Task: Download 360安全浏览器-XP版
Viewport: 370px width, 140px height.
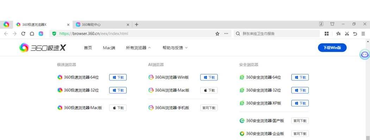Action: point(300,103)
